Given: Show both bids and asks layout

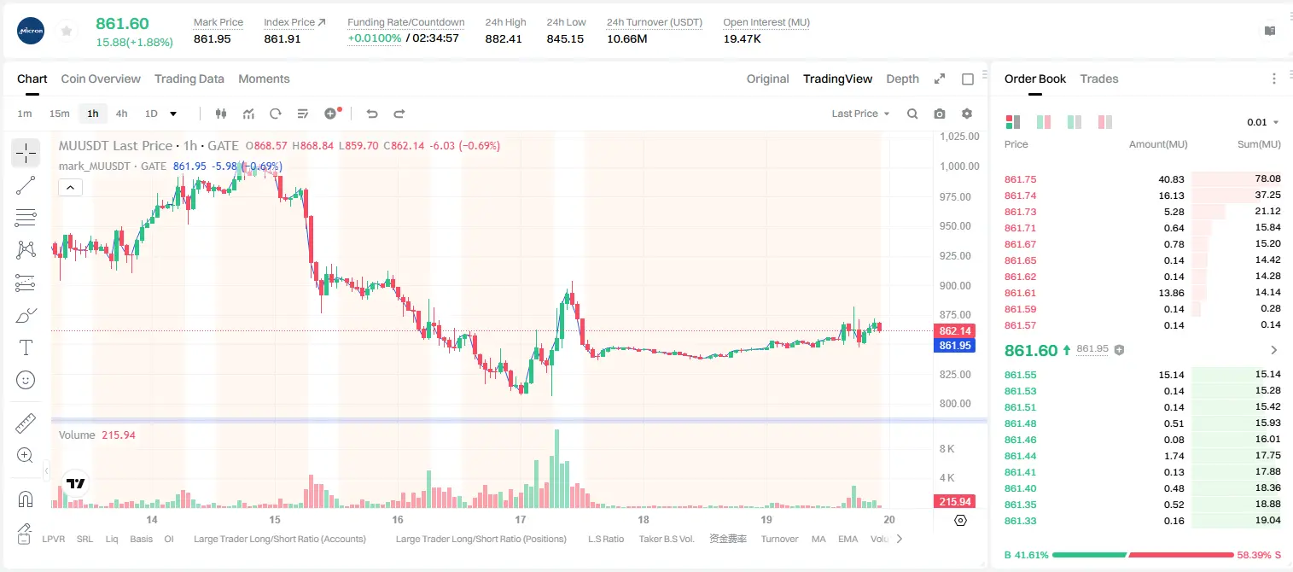Looking at the screenshot, I should click(x=1013, y=122).
